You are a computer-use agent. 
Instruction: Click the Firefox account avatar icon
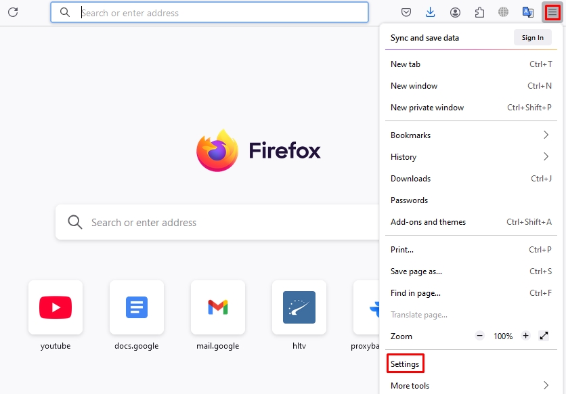click(455, 12)
